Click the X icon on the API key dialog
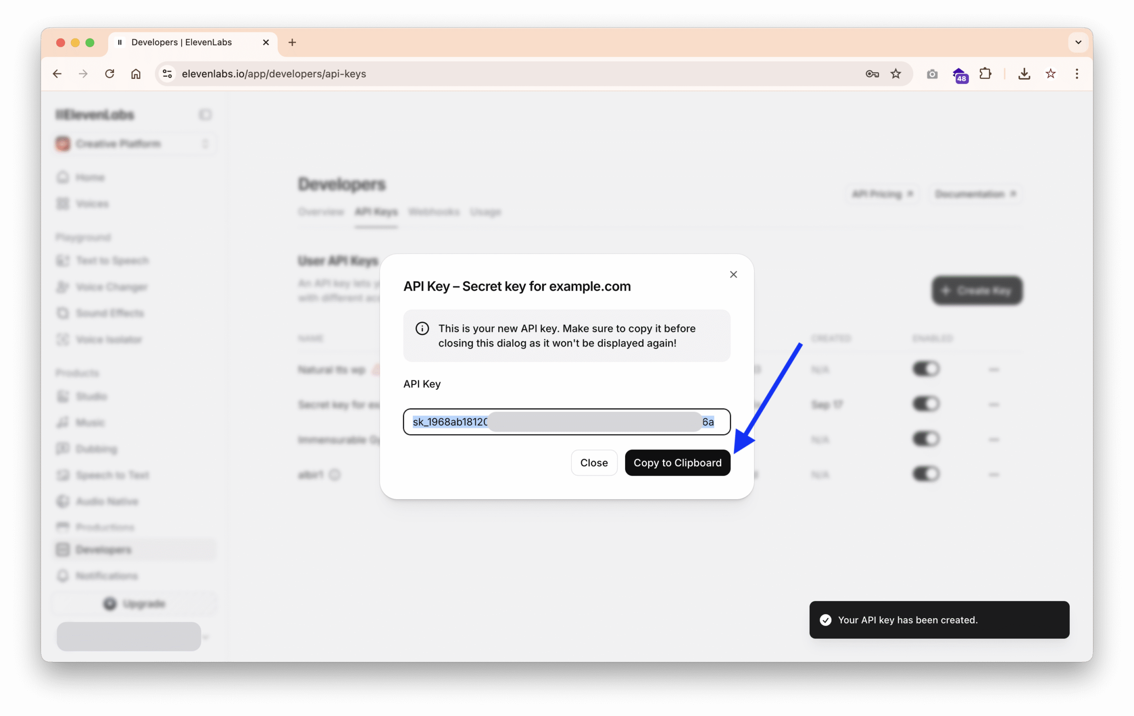Image resolution: width=1134 pixels, height=716 pixels. [x=733, y=274]
